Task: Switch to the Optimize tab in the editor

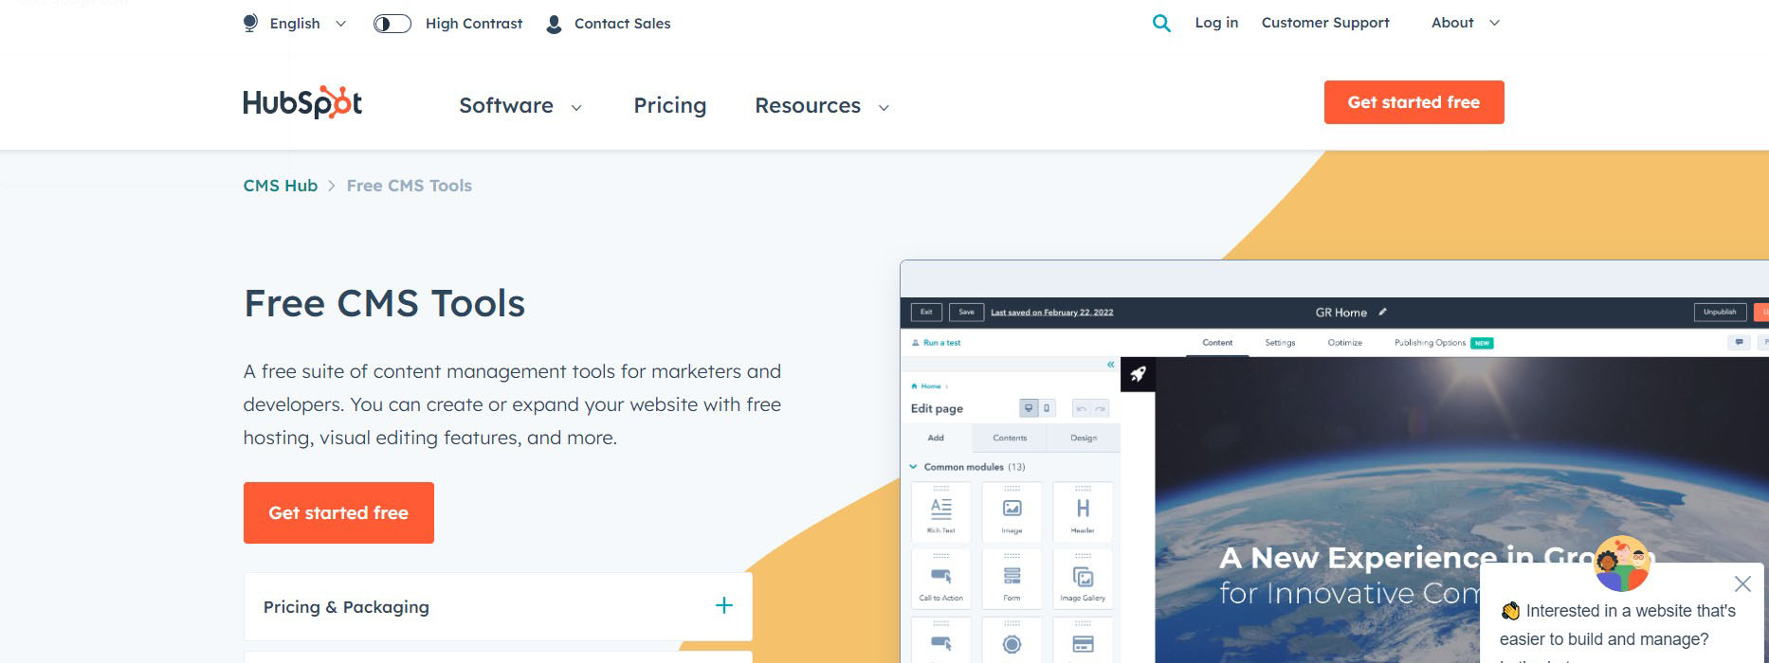Action: pos(1344,343)
